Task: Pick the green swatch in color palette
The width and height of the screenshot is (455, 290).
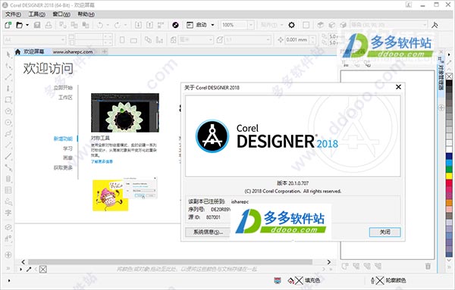Action: click(x=449, y=169)
